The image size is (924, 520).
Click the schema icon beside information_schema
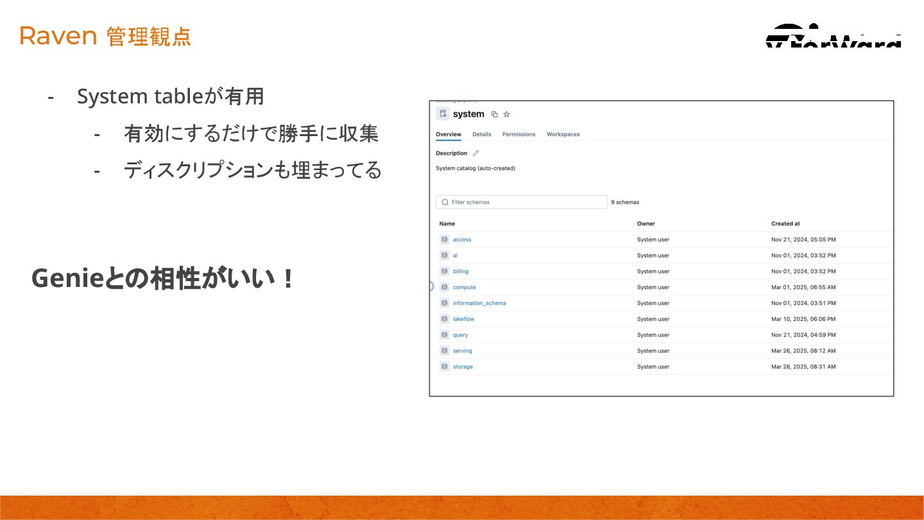(x=444, y=303)
